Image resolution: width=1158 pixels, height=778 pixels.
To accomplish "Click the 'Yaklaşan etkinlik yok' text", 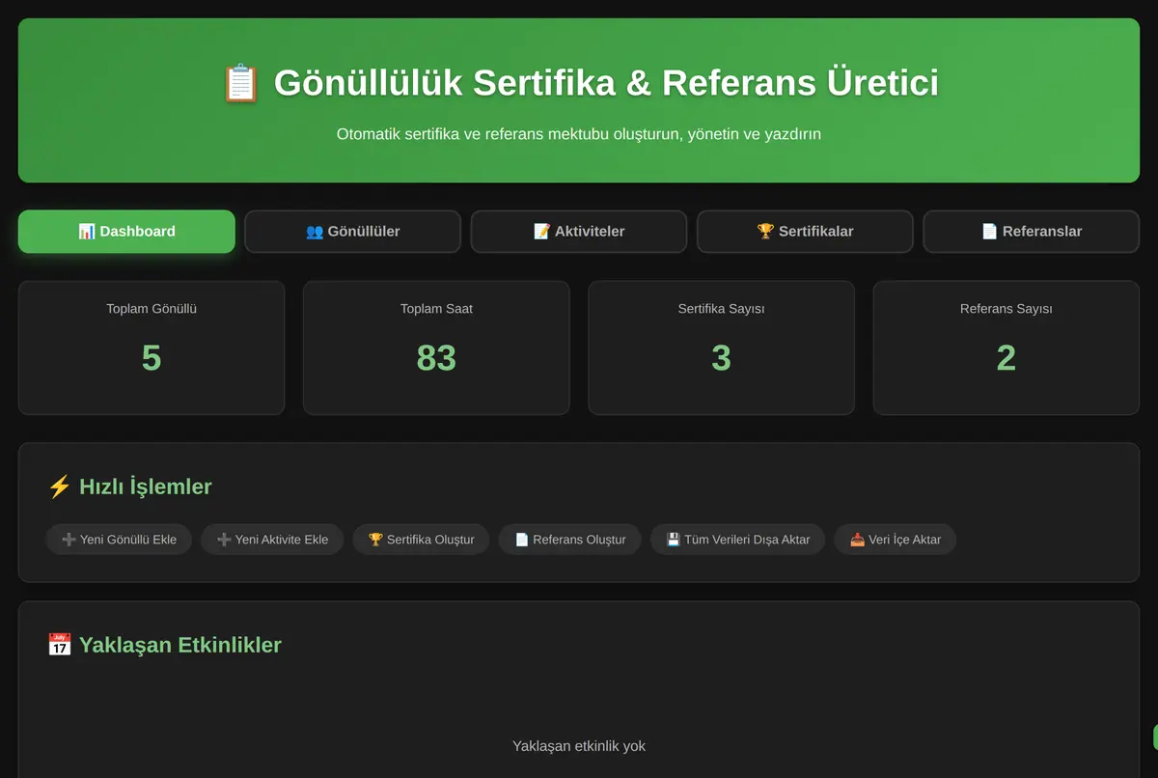I will (x=579, y=746).
